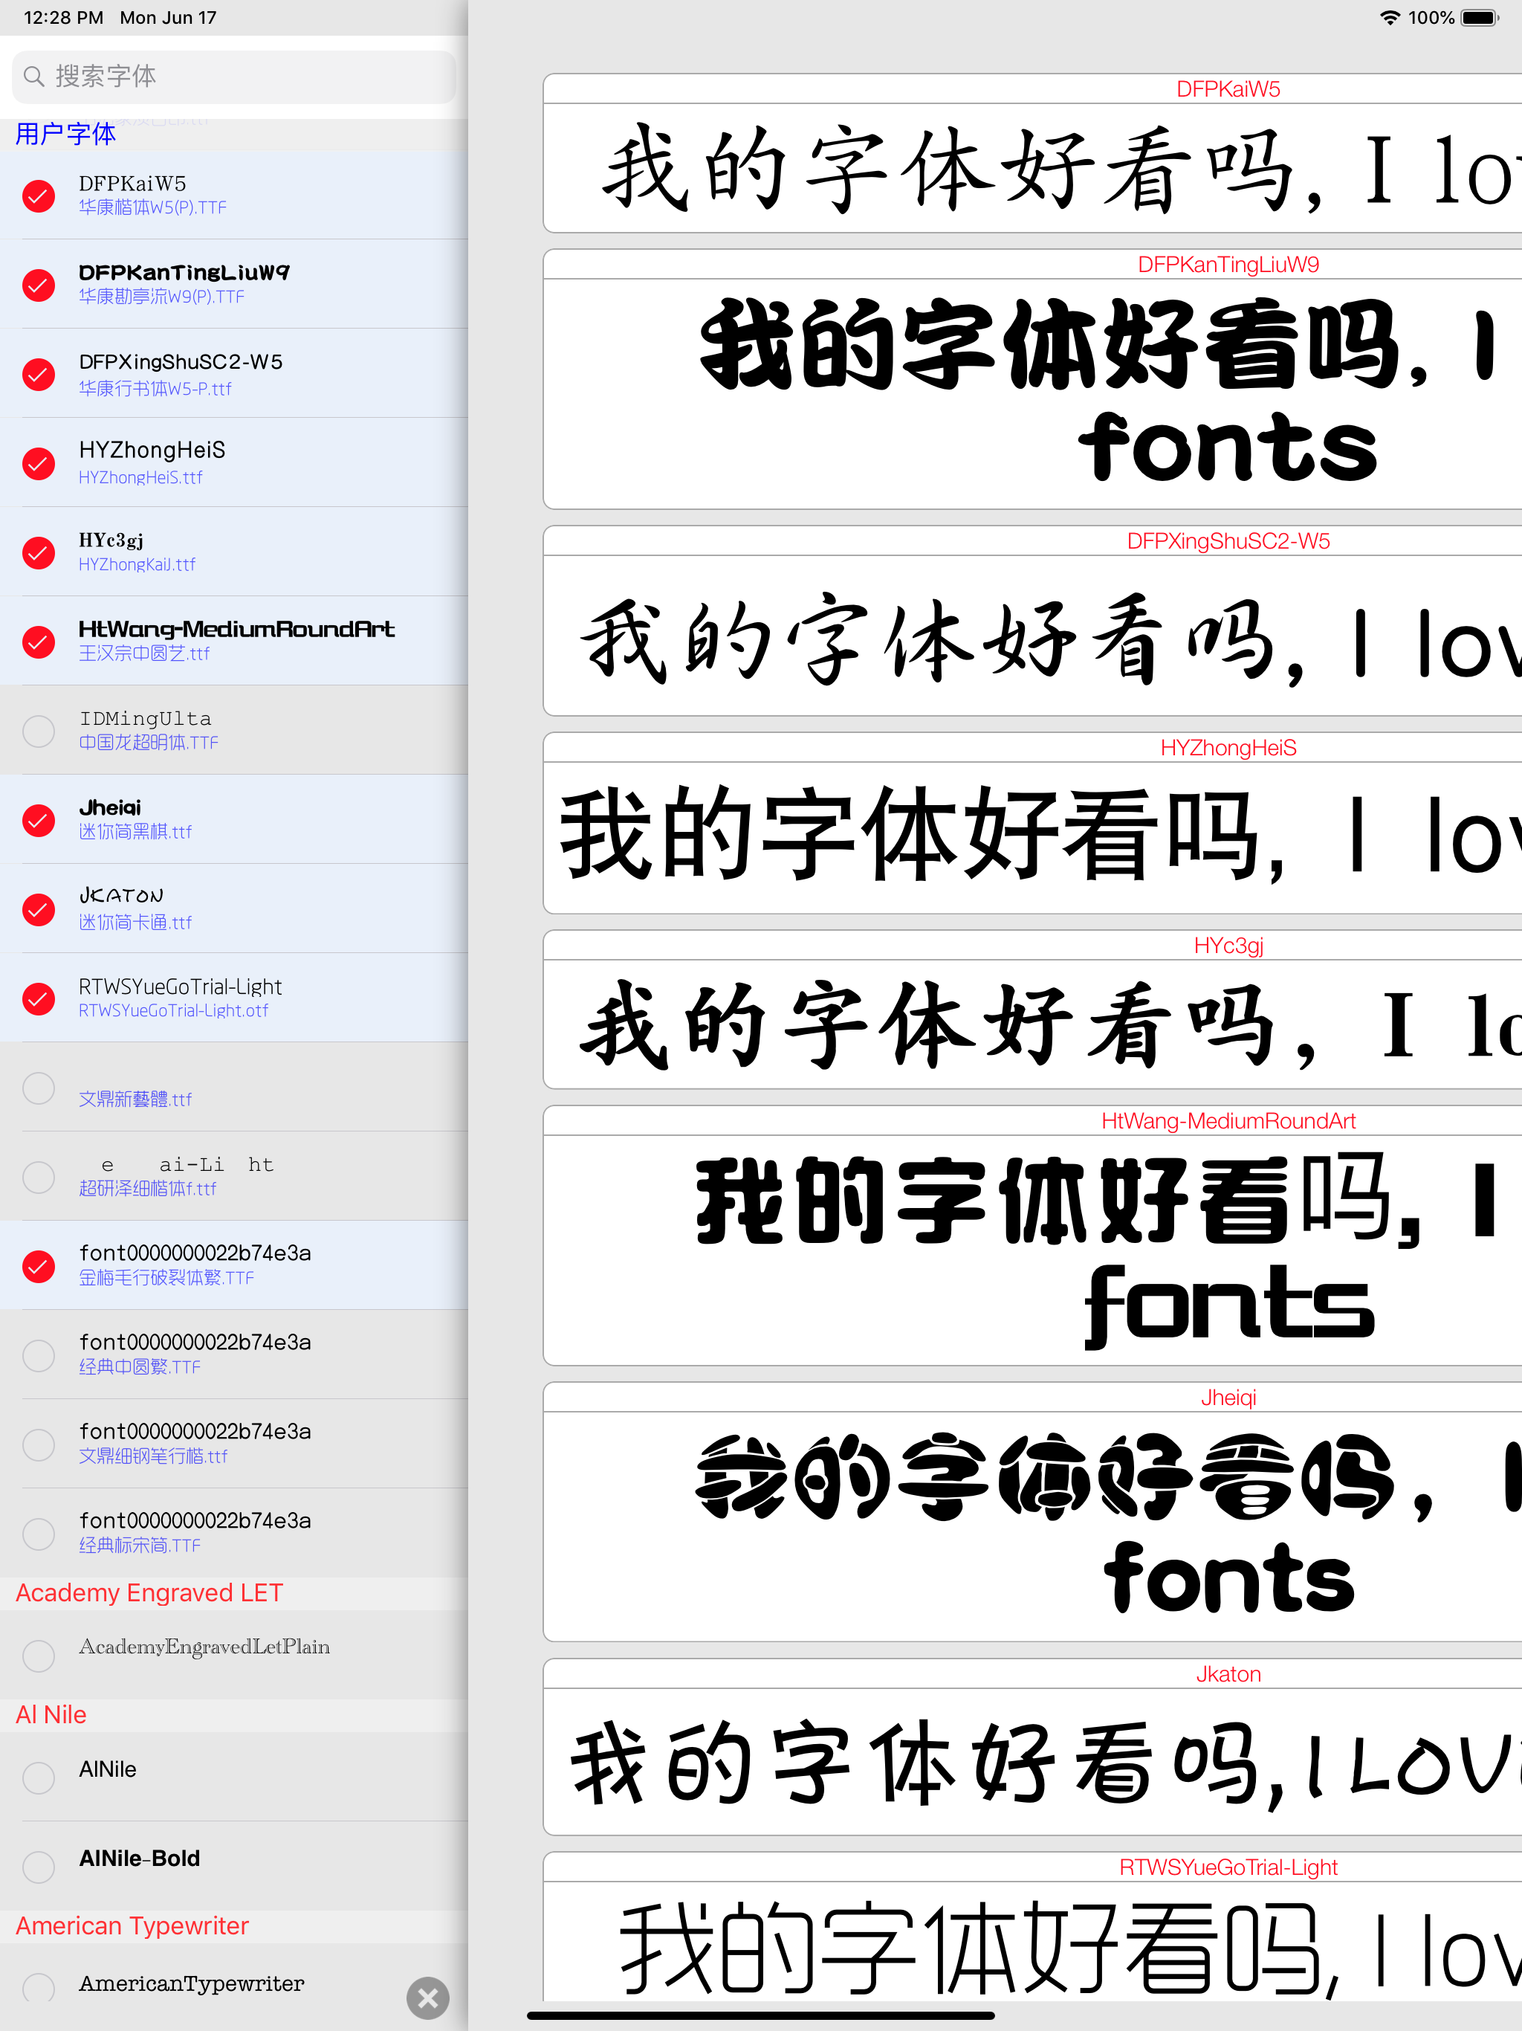
Task: Open the RTWSYueGoTrial-Light preview card
Action: [x=1033, y=1925]
